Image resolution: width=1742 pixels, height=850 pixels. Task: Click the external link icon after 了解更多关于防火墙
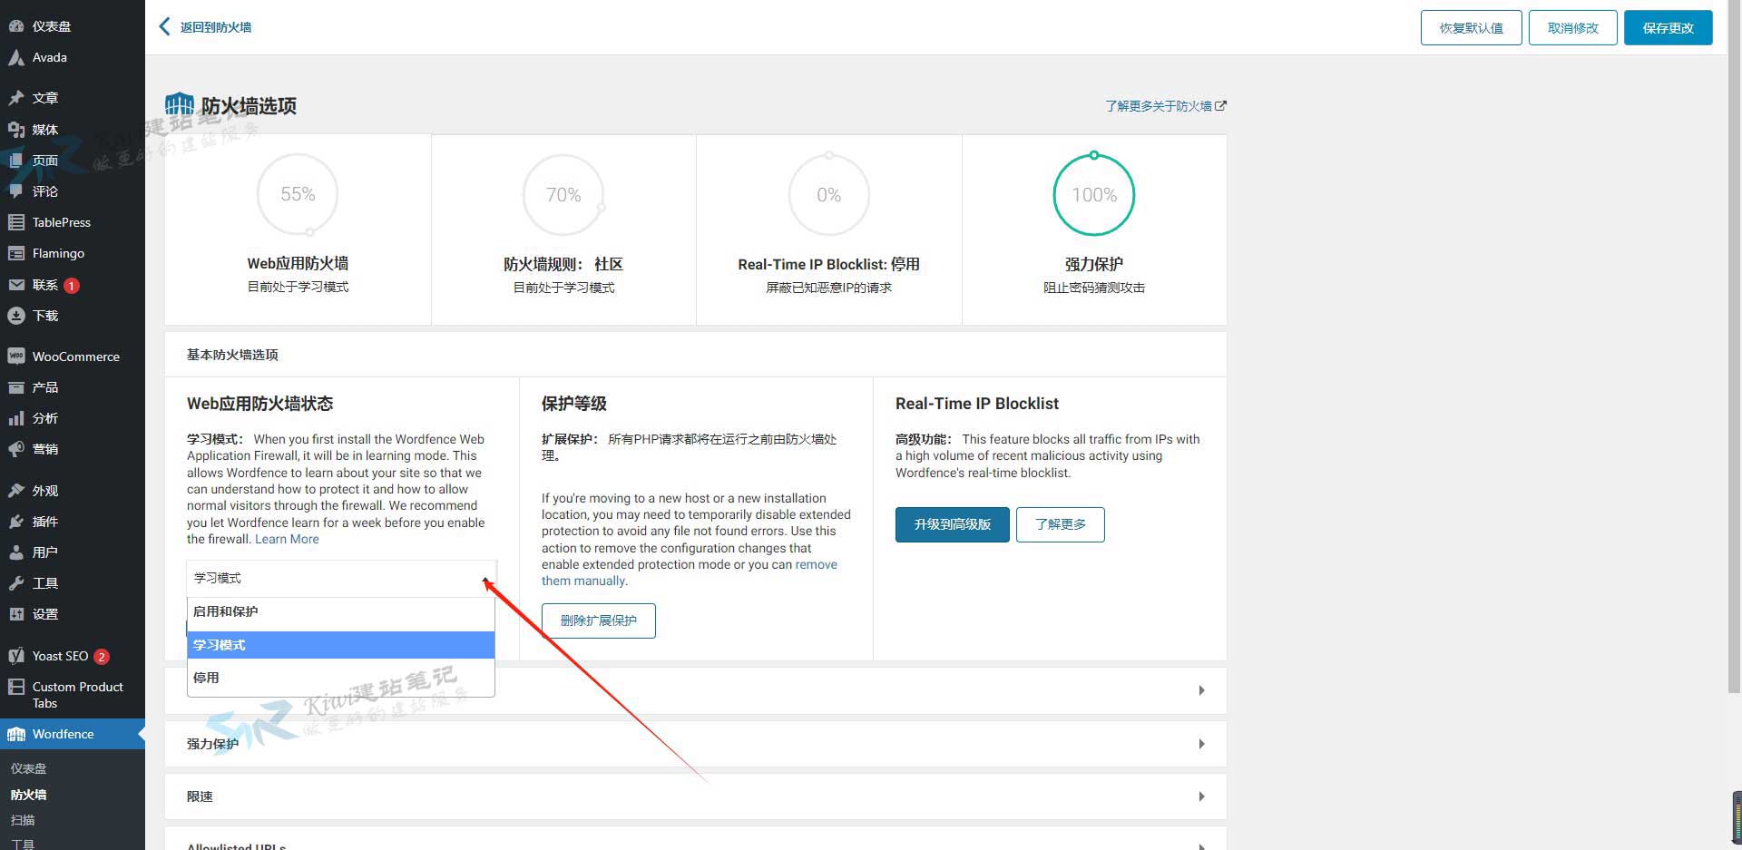point(1220,106)
